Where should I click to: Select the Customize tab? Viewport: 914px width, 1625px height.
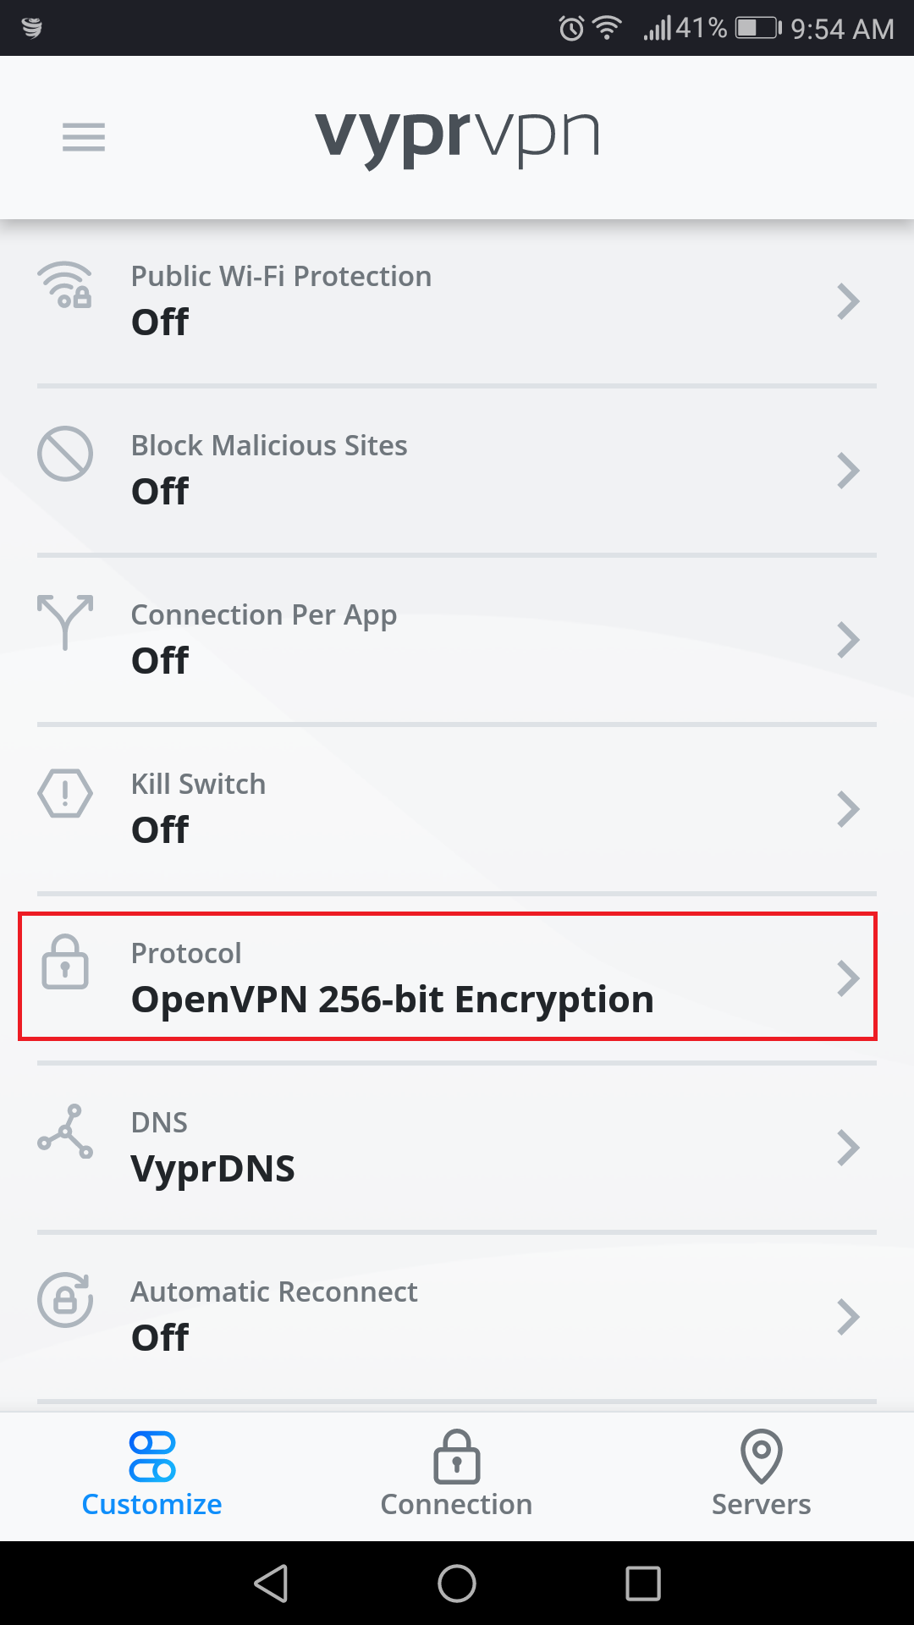click(x=152, y=1474)
